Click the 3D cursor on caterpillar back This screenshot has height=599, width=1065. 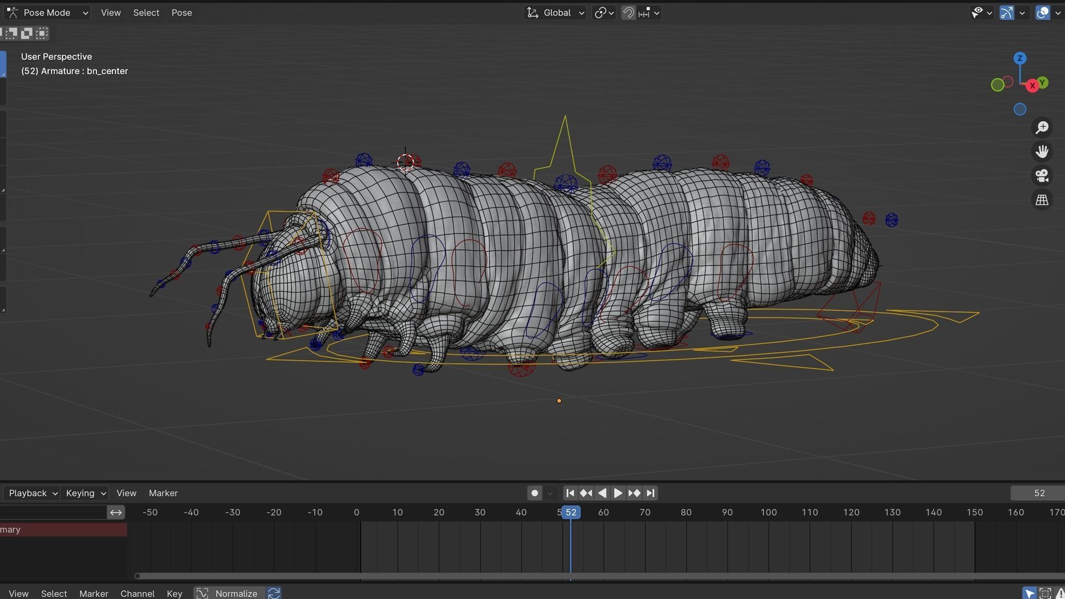click(x=405, y=161)
